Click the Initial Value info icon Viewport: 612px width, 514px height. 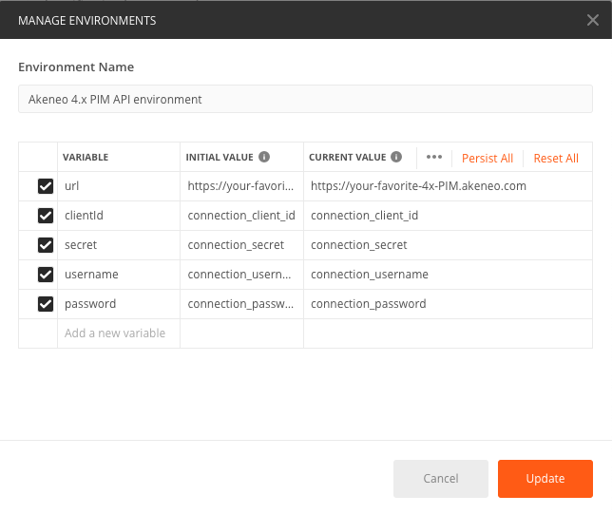264,157
